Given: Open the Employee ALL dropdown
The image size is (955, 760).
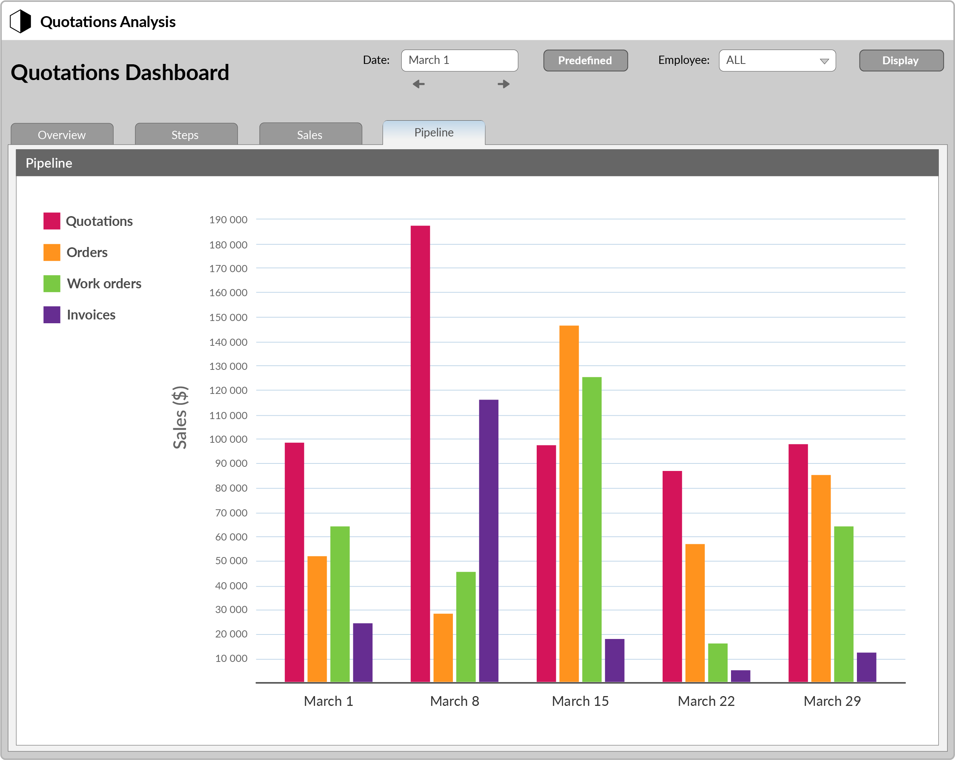Looking at the screenshot, I should pyautogui.click(x=777, y=60).
